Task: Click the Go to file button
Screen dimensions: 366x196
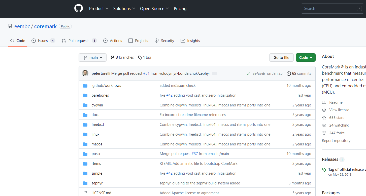Action: pyautogui.click(x=281, y=58)
